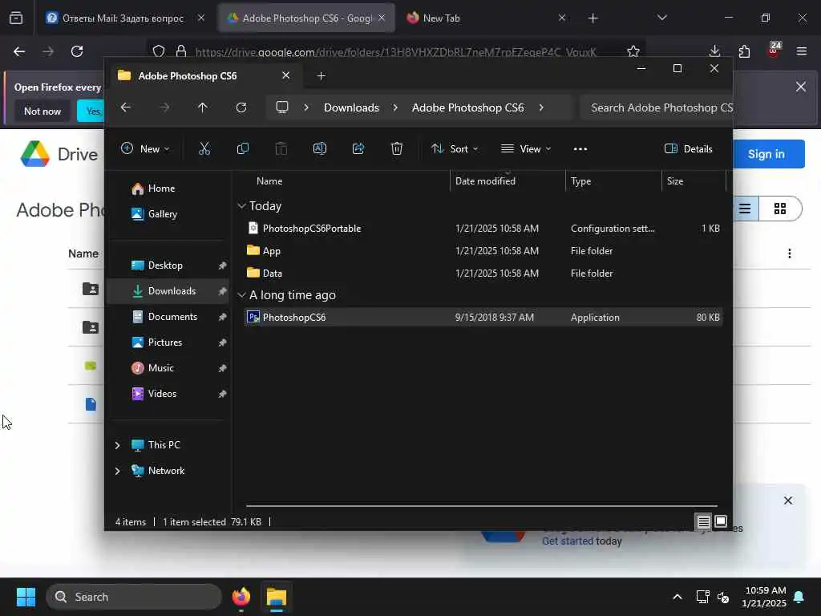
Task: Open the Firefox list all tabs dropdown
Action: [x=661, y=18]
